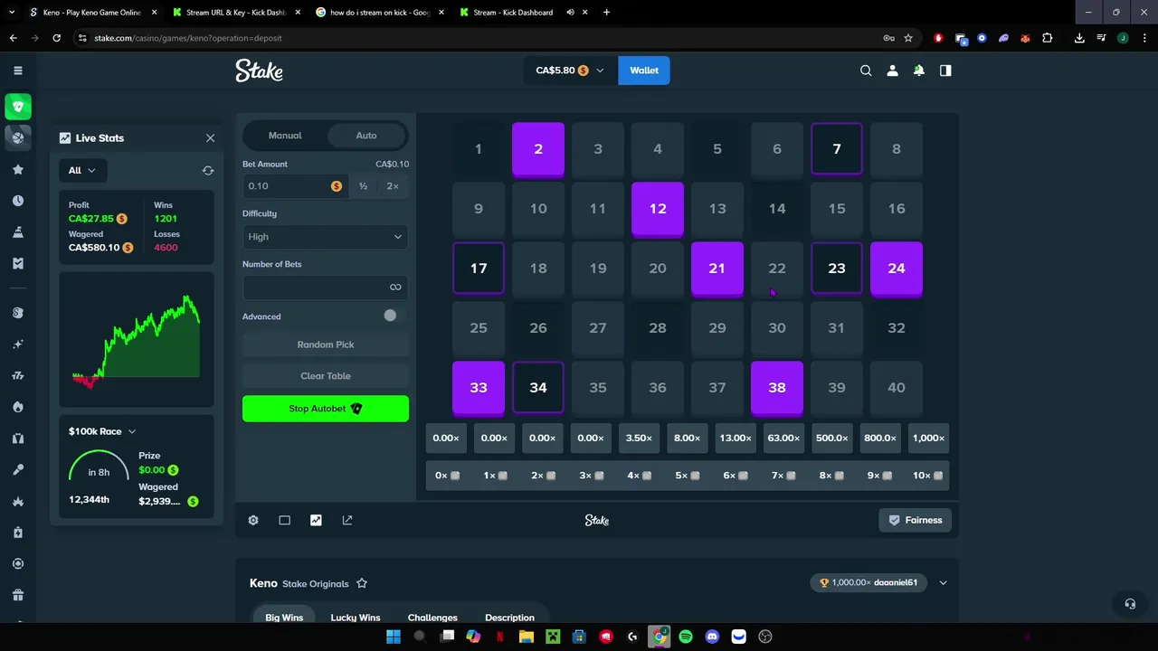
Task: Click the Wallet button
Action: [x=644, y=71]
